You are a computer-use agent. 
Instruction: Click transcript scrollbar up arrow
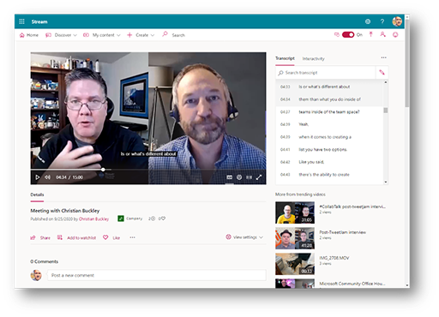click(386, 82)
